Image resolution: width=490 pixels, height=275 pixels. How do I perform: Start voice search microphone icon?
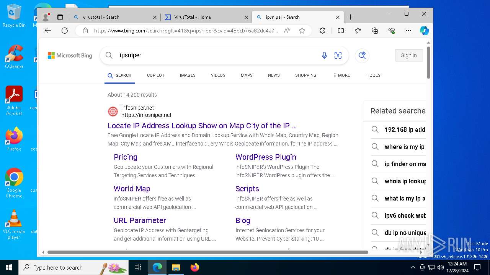pos(324,55)
